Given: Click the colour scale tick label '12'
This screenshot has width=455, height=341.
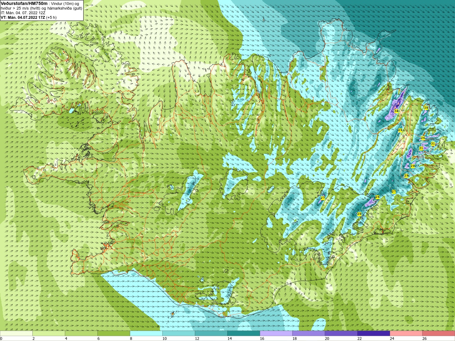Looking at the screenshot, I should pyautogui.click(x=197, y=339).
